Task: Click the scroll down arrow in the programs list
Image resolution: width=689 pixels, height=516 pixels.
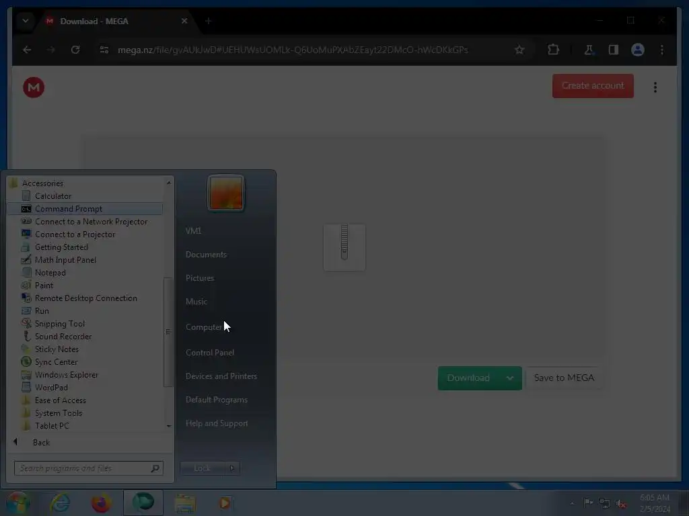Action: [x=169, y=426]
